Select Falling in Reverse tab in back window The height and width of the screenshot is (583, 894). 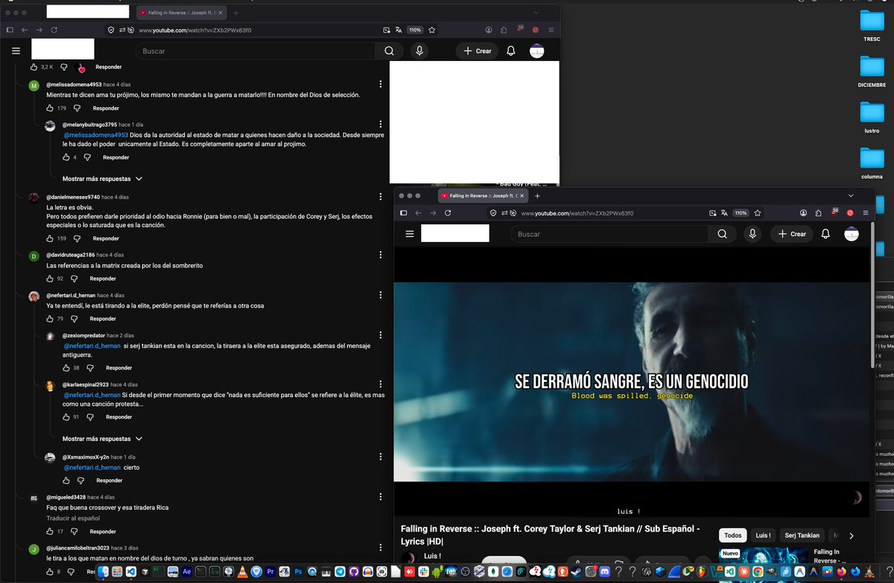(181, 13)
